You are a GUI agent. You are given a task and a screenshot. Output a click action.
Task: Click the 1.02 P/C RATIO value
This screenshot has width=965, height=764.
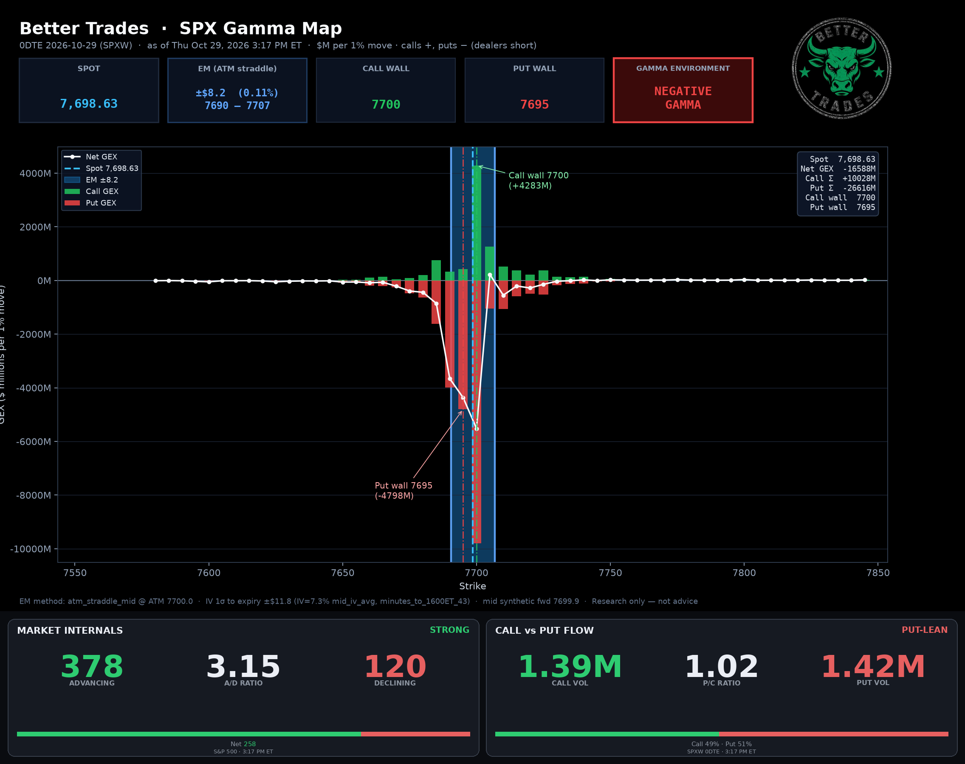click(722, 666)
